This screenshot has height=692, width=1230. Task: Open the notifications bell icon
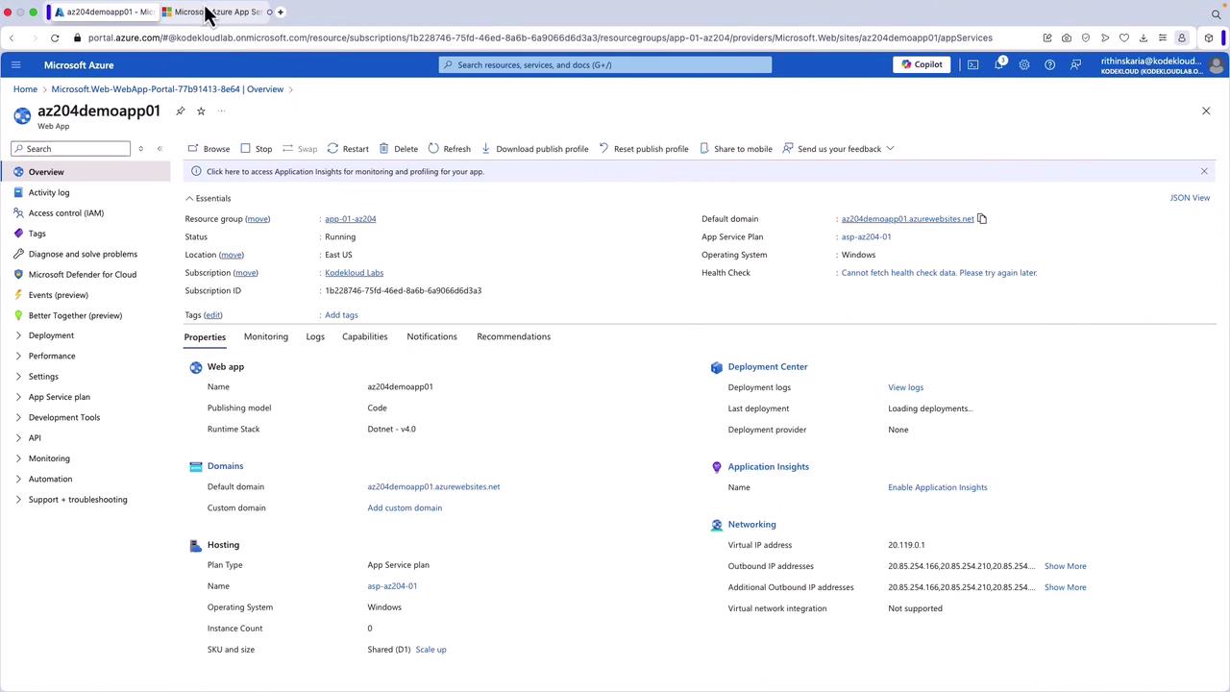[x=998, y=64]
